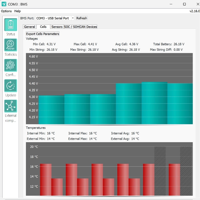Switch to the Sensors tab
Image resolution: width=200 pixels, height=200 pixels.
[x=57, y=27]
